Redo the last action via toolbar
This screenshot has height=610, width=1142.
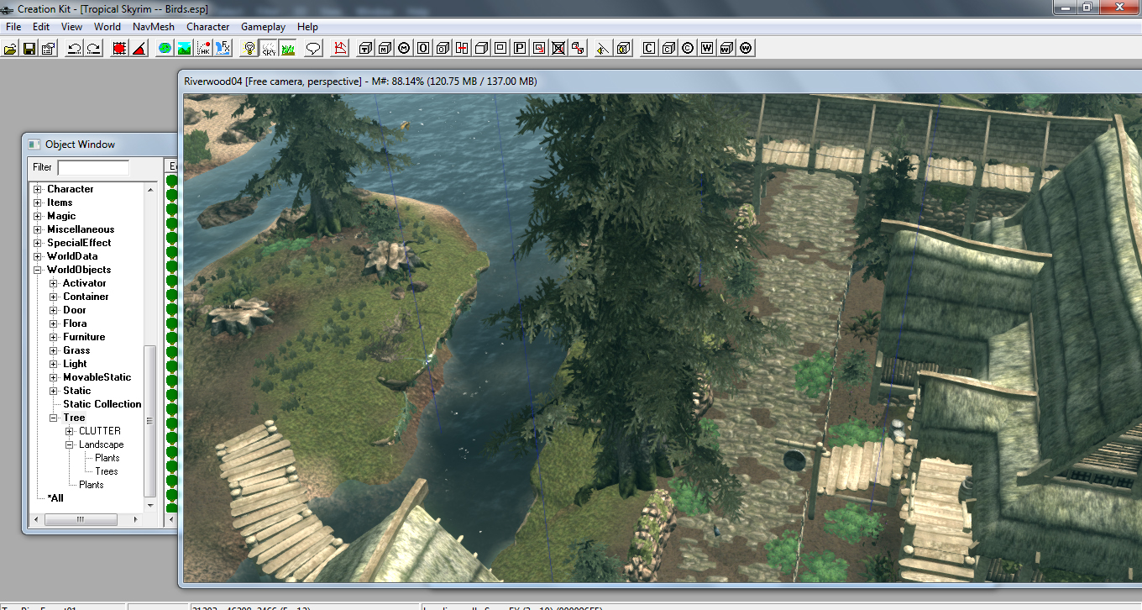[x=94, y=48]
